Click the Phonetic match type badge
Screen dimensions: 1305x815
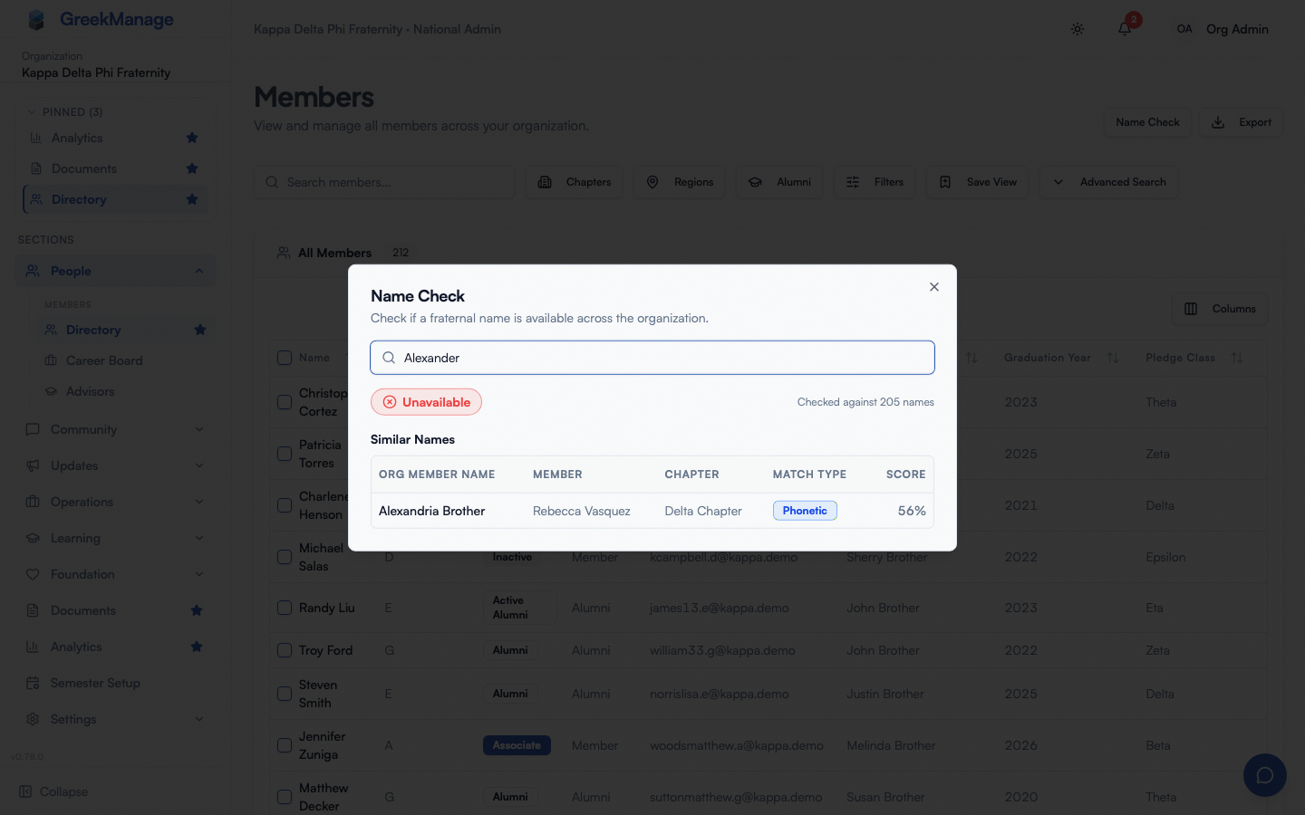tap(805, 511)
